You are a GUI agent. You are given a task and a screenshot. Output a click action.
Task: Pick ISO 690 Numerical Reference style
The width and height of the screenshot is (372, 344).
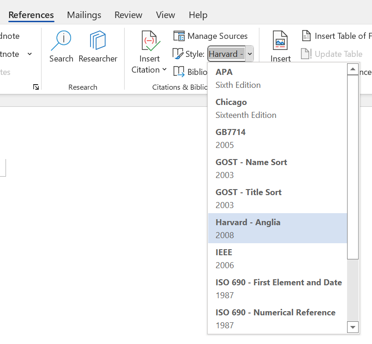(x=277, y=318)
